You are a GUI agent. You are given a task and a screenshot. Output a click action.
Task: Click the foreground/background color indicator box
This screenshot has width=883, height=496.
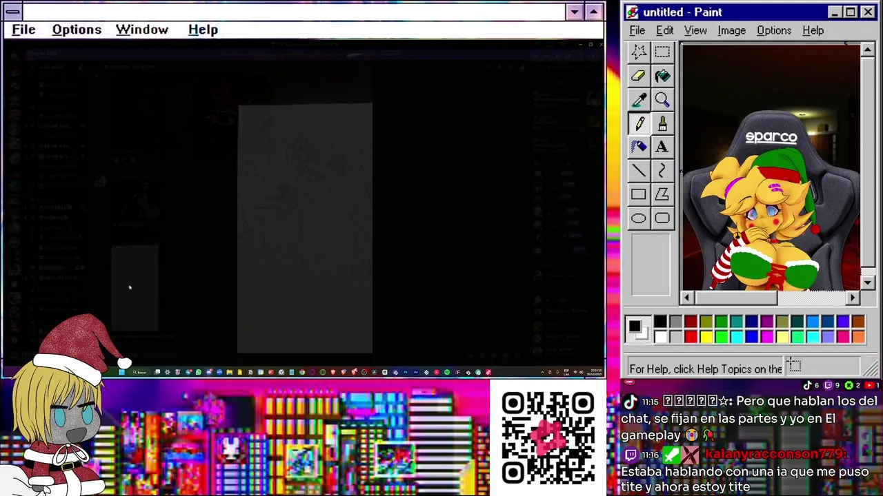pyautogui.click(x=637, y=329)
